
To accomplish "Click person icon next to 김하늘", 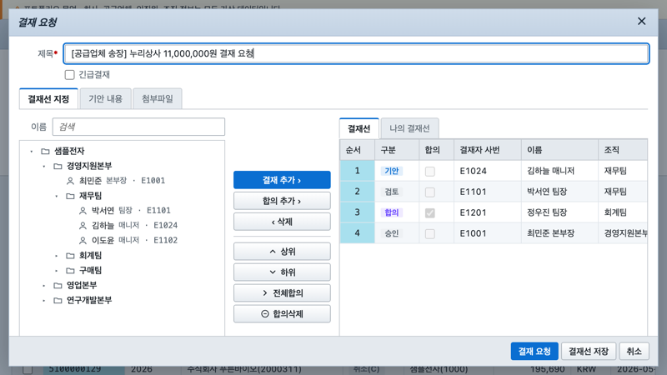I will point(83,226).
